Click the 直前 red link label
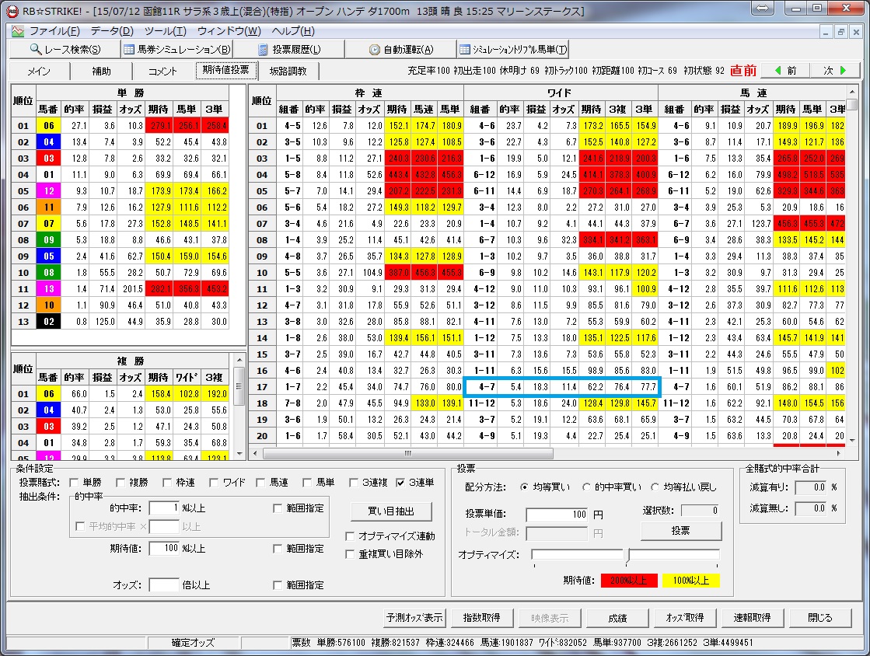The height and width of the screenshot is (656, 870). (743, 71)
